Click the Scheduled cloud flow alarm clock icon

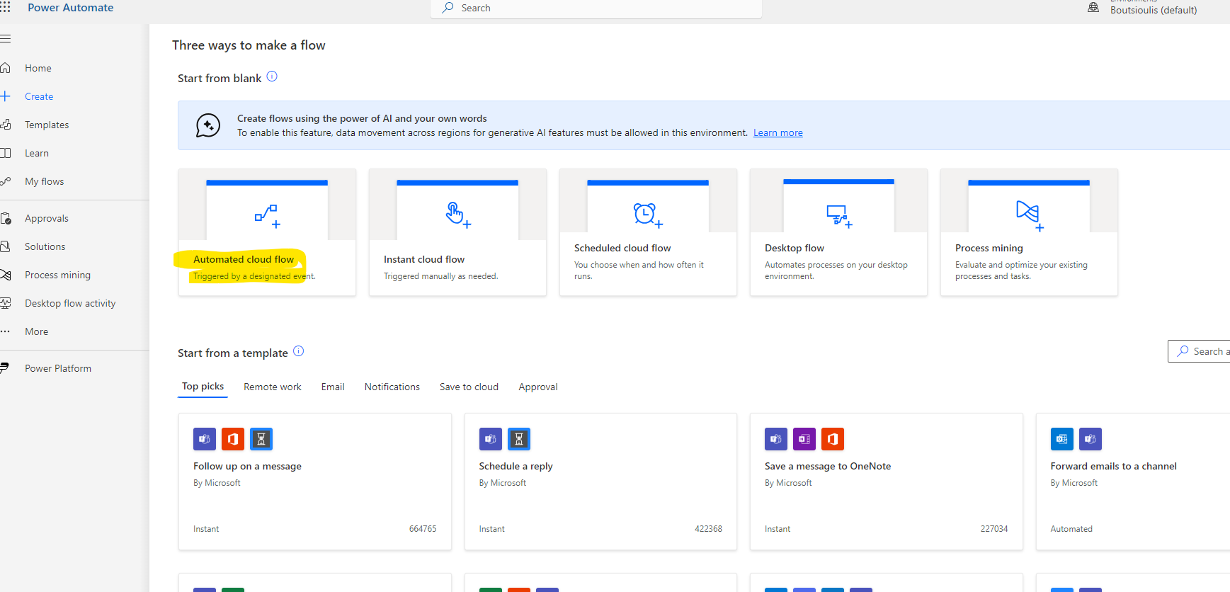coord(648,215)
